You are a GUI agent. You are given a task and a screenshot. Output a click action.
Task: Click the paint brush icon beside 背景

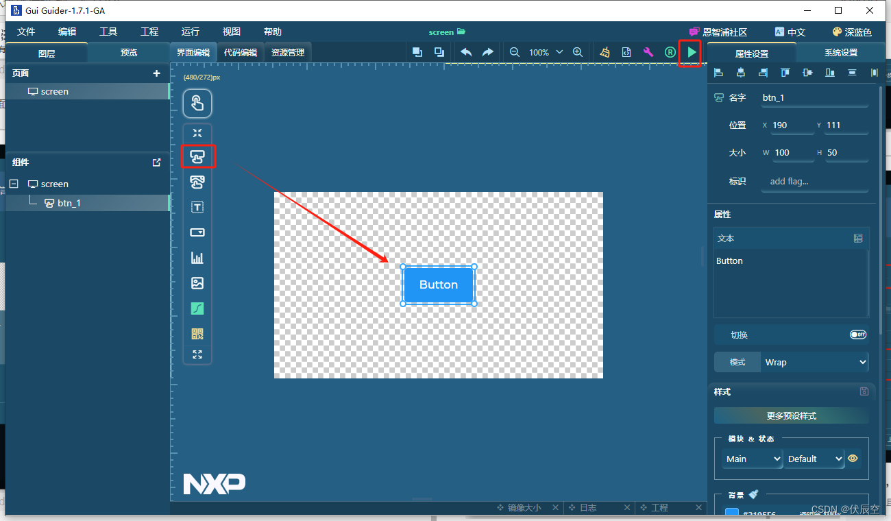point(753,494)
